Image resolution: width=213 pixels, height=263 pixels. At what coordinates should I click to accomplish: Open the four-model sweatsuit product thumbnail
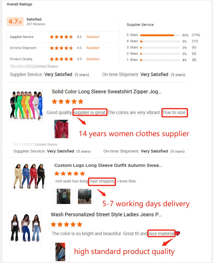click(x=29, y=177)
